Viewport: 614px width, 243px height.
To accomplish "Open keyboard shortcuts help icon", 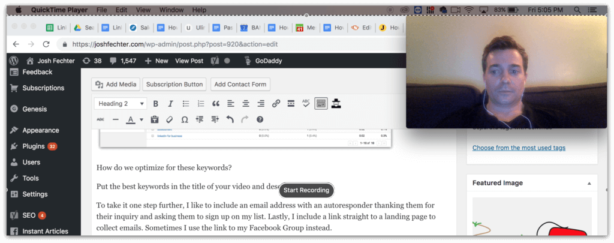I will pyautogui.click(x=260, y=119).
